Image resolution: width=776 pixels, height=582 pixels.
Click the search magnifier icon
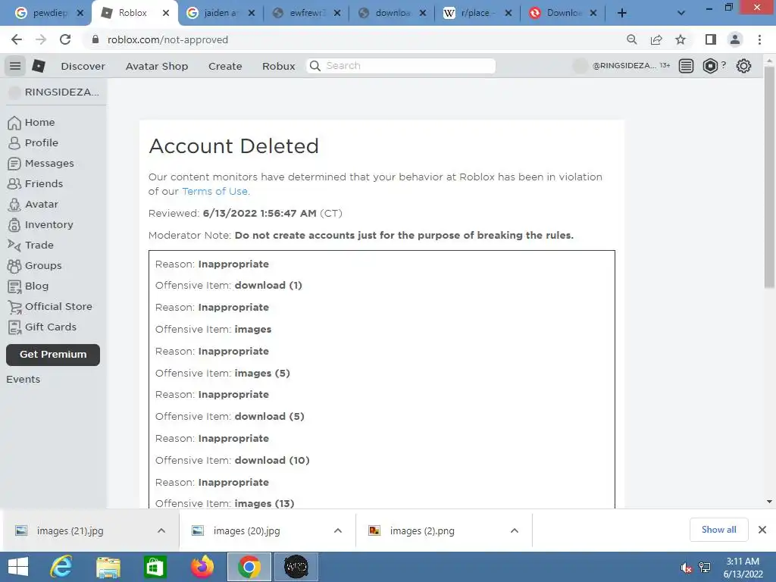[315, 66]
